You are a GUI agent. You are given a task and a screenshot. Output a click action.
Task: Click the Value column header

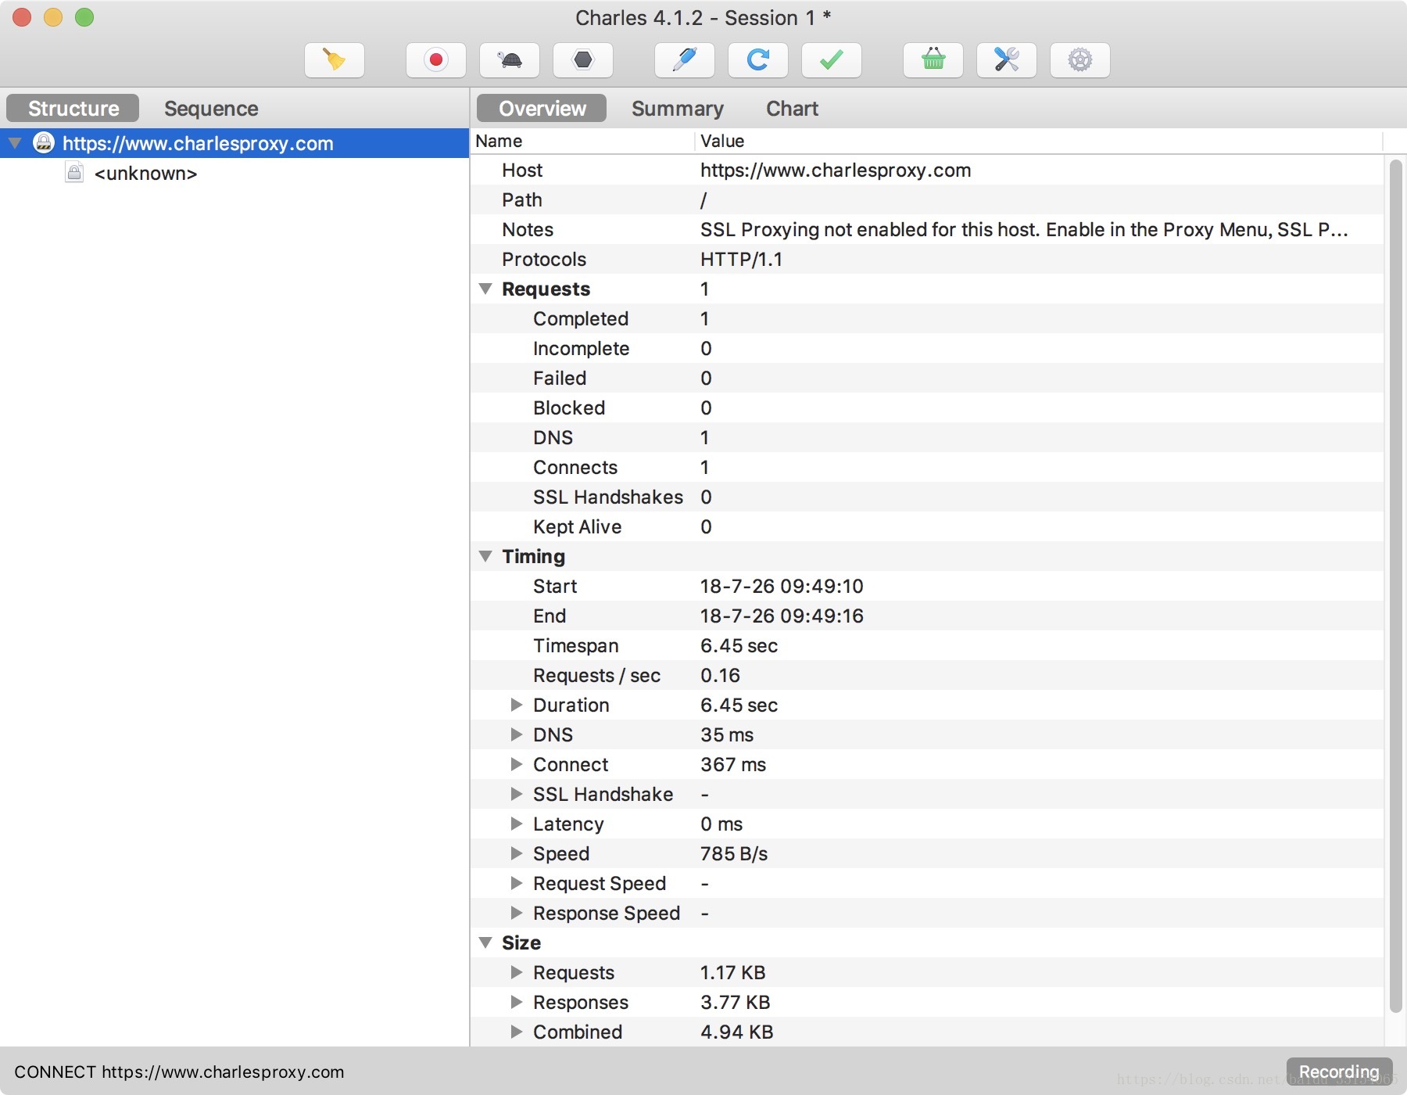[x=1040, y=141]
